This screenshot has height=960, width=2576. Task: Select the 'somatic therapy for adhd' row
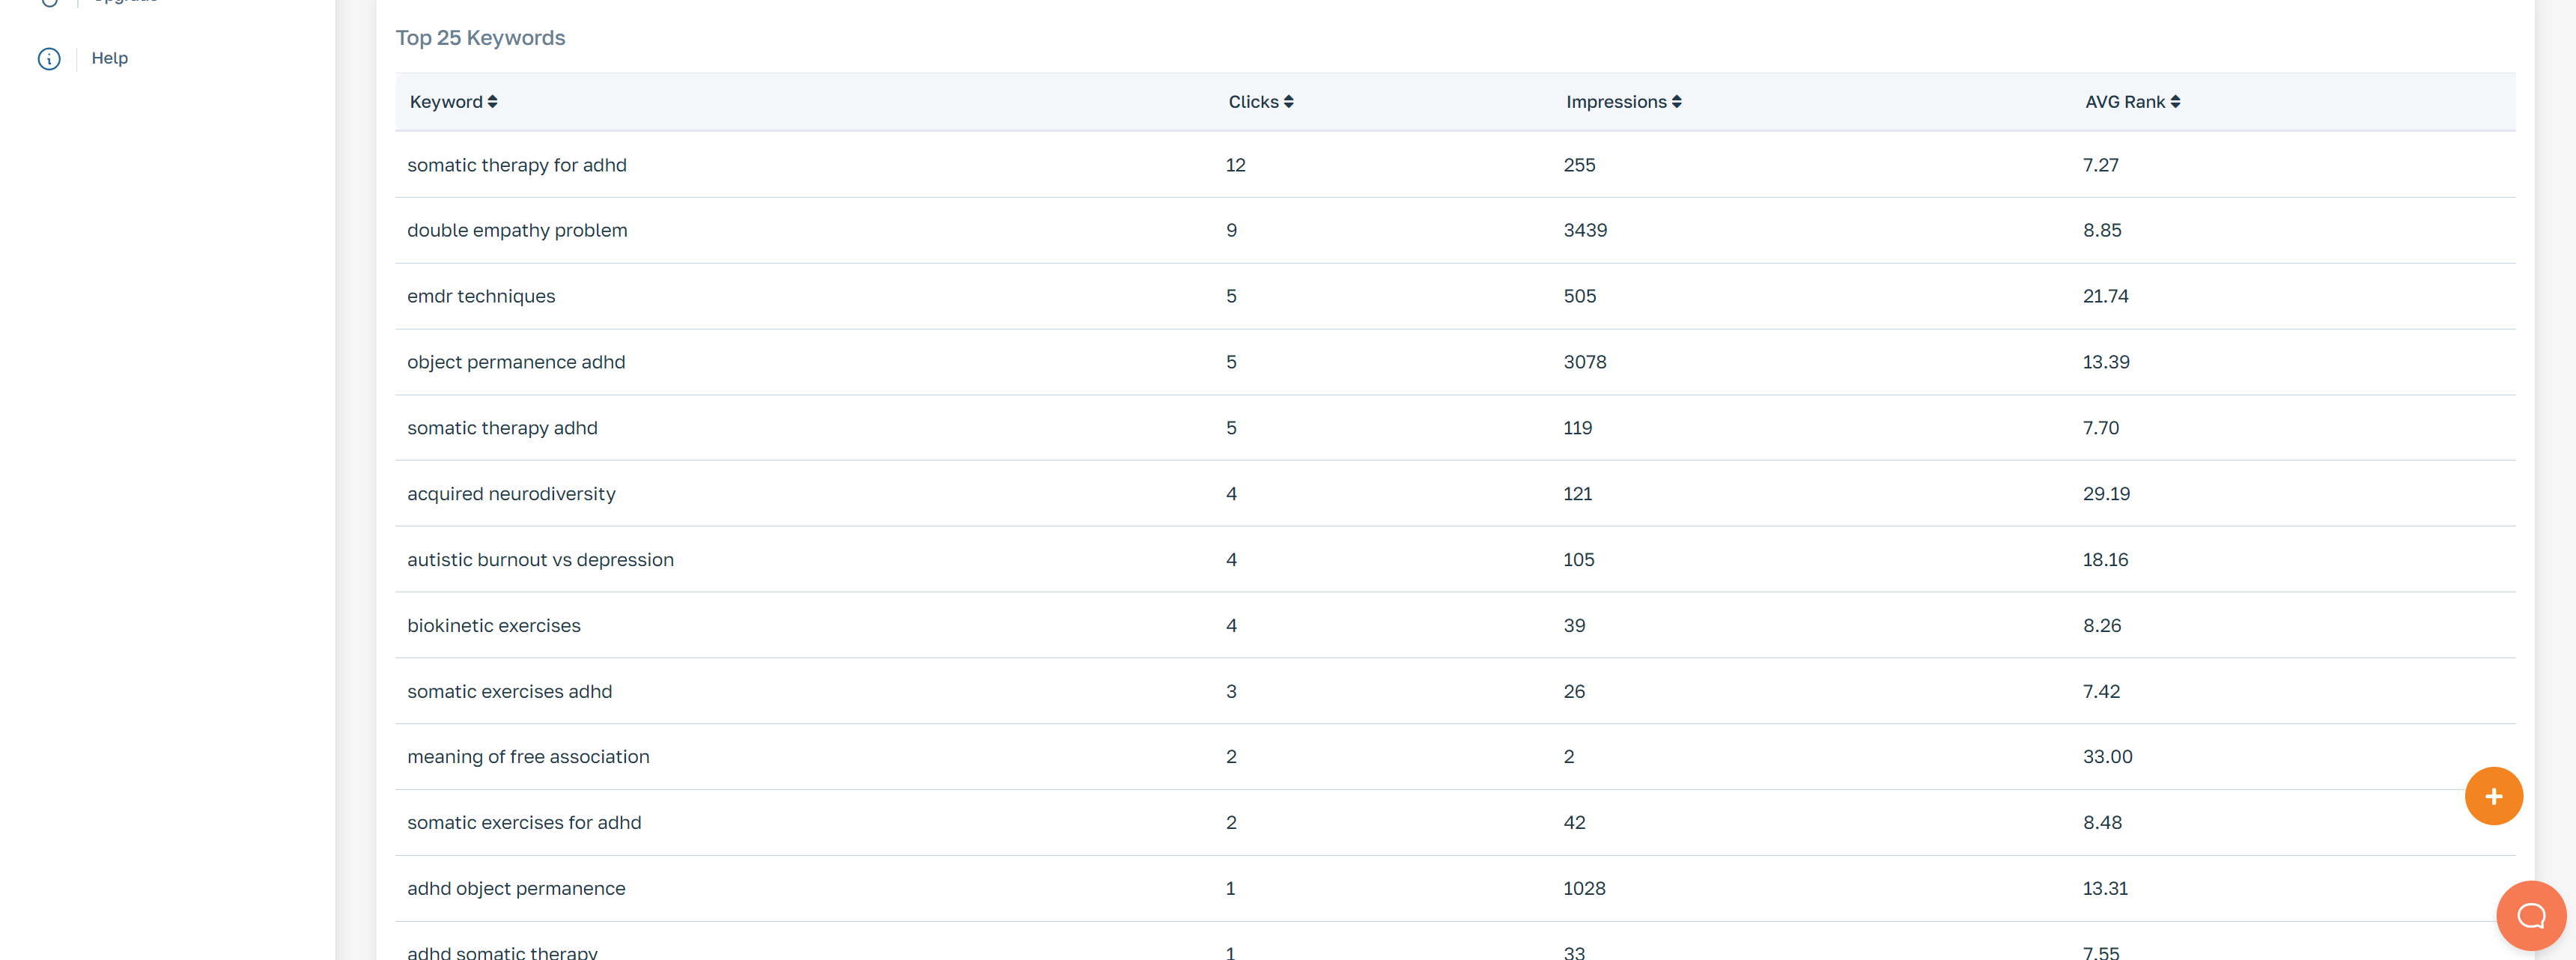point(516,165)
